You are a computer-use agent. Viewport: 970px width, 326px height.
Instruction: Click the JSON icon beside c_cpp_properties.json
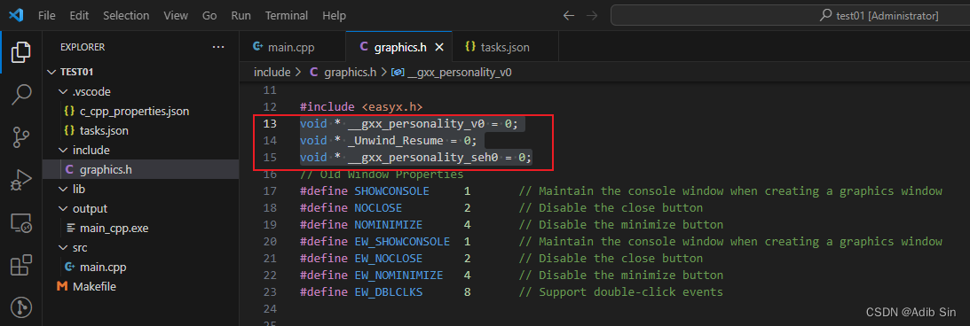coord(69,112)
